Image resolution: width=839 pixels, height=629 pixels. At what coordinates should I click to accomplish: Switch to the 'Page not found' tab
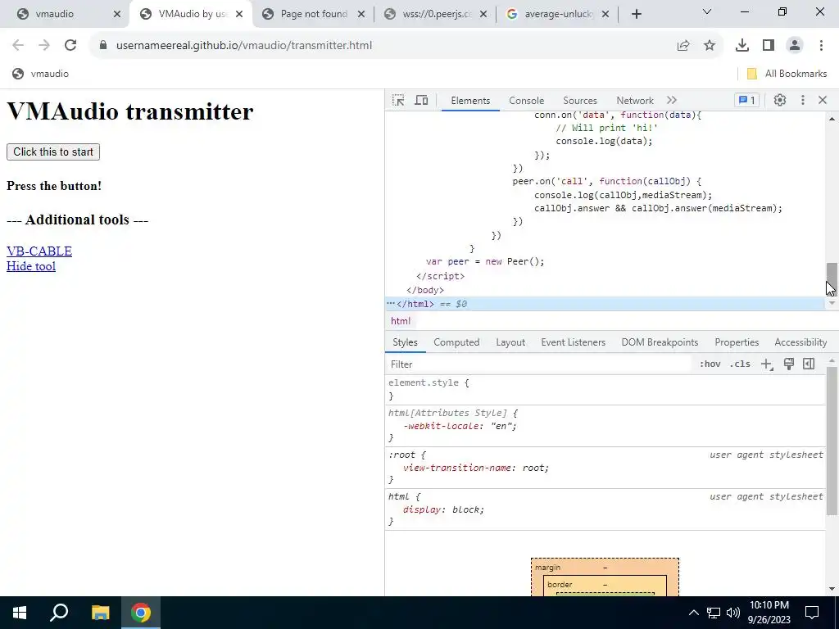[x=313, y=14]
